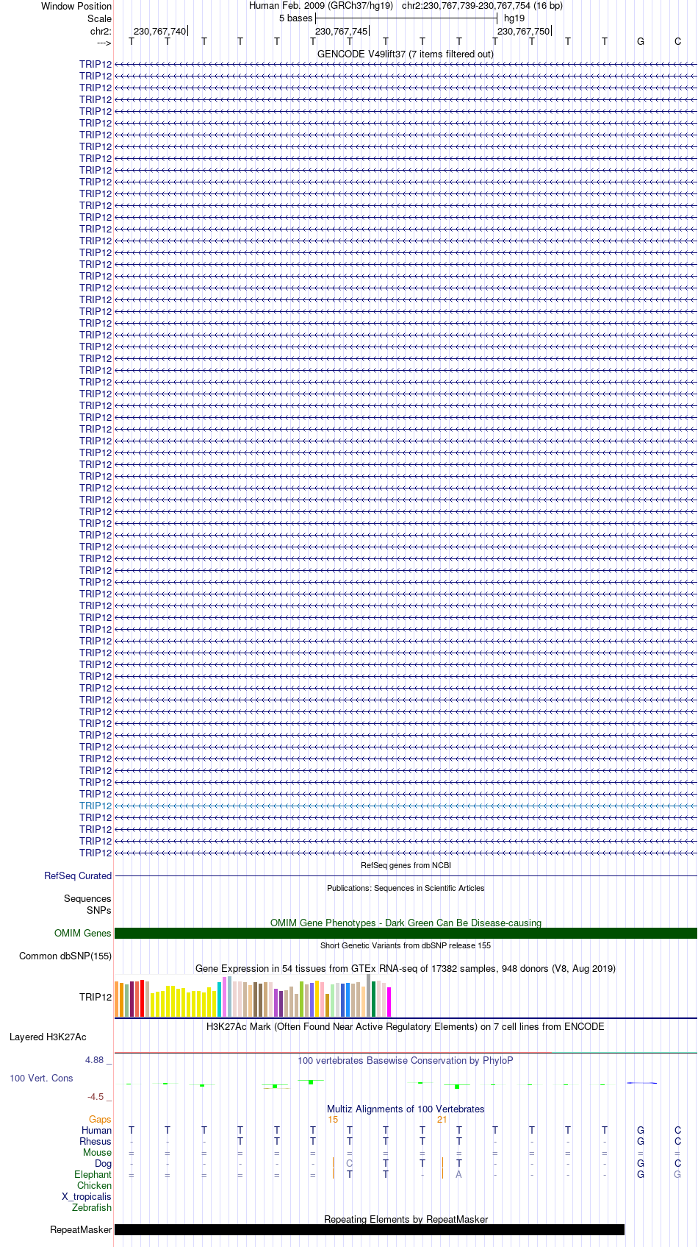
Task: Click 'Multiz Alignments of 100 Vertebrates' title
Action: tap(406, 1109)
